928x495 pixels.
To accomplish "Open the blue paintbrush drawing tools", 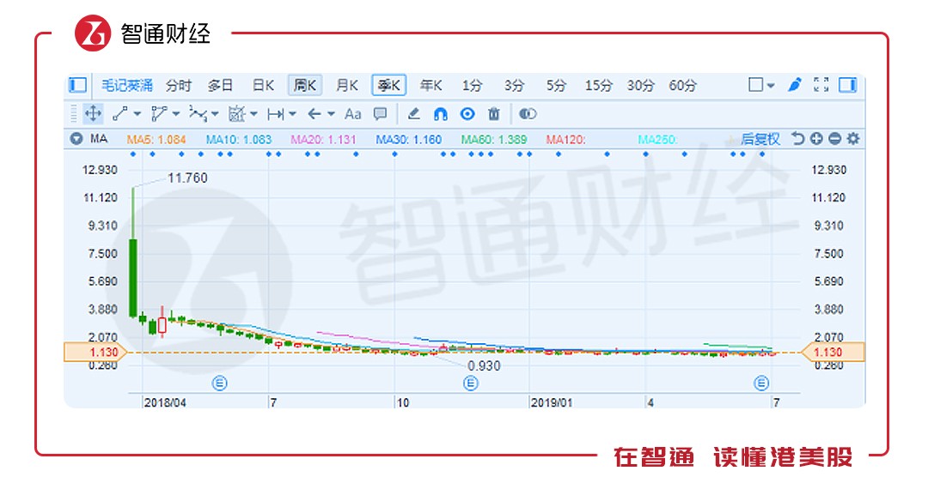I will [x=794, y=85].
